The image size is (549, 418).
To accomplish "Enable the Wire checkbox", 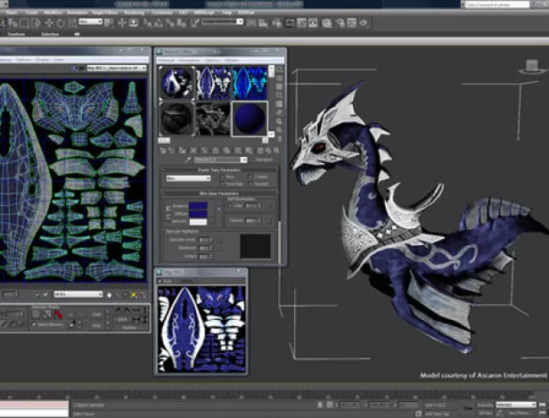I will (222, 176).
